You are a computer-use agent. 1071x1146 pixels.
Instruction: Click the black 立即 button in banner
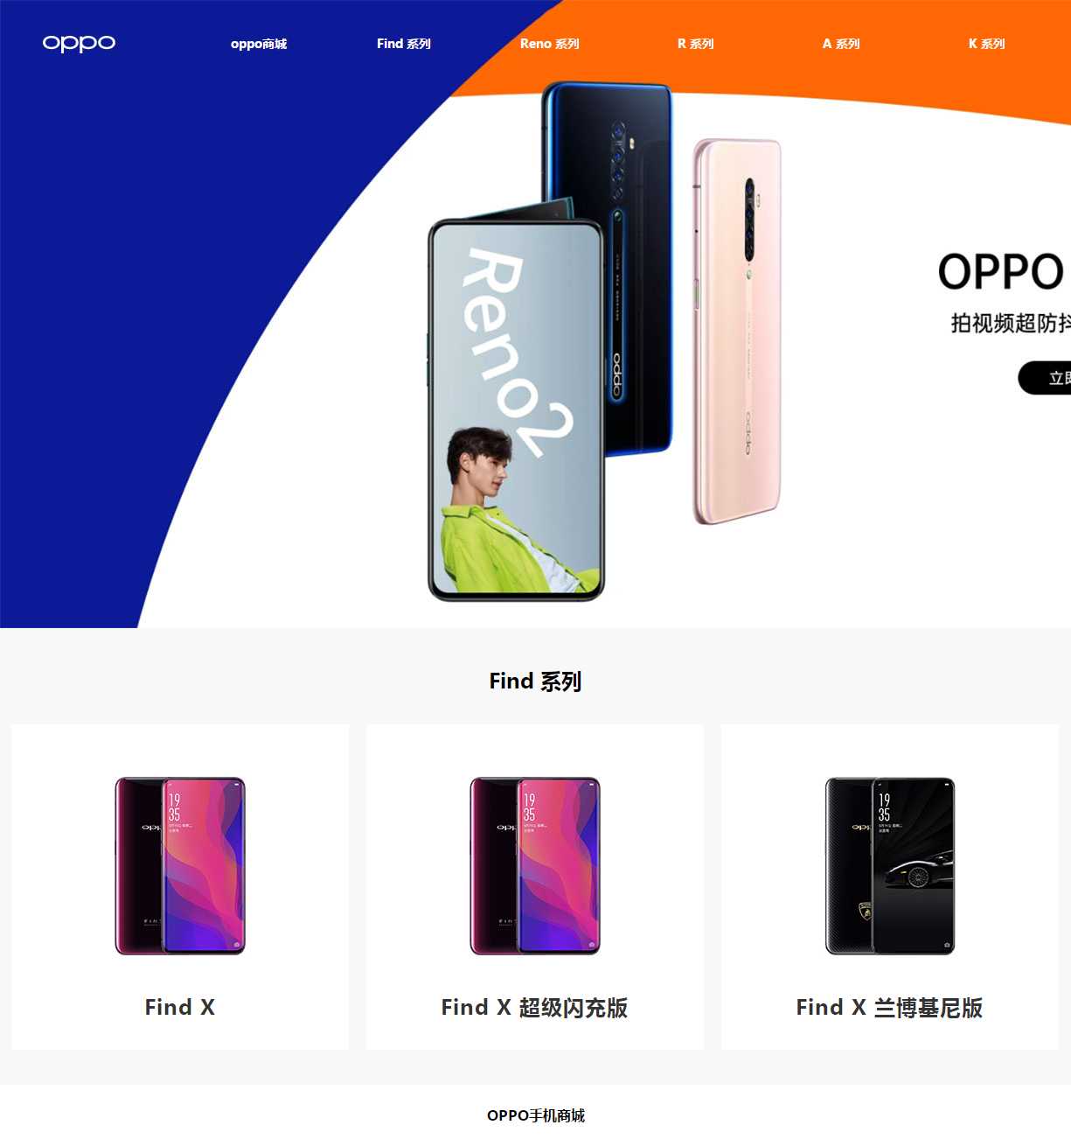tap(1045, 378)
